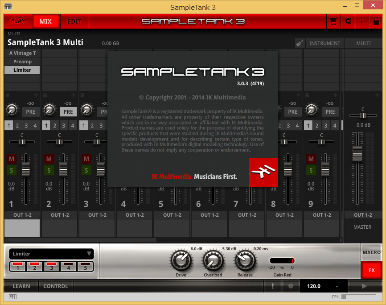Open OUT 1-2 output menu for channel 3

[97, 215]
